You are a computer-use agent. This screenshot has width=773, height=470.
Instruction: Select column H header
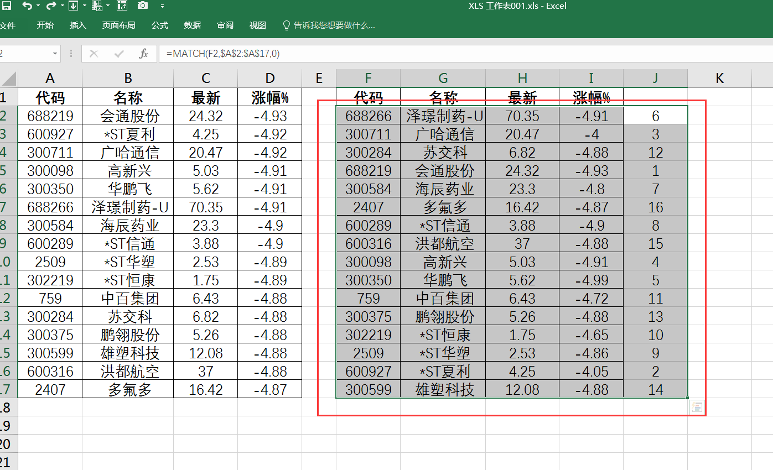(x=522, y=79)
